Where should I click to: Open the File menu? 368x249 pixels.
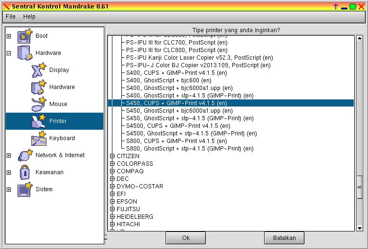tap(10, 17)
